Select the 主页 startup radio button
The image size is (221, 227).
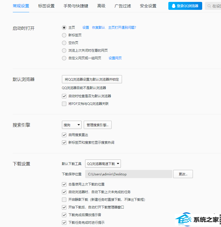click(64, 28)
